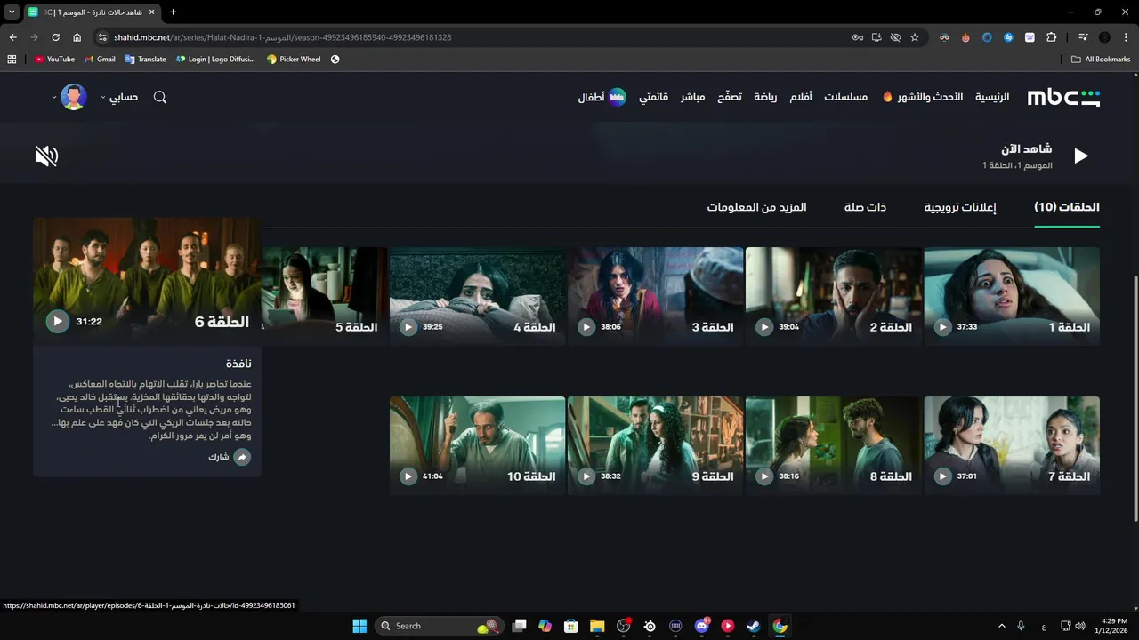Go to أفلام movies section

[801, 97]
